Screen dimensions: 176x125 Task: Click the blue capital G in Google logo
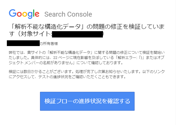coord(13,13)
